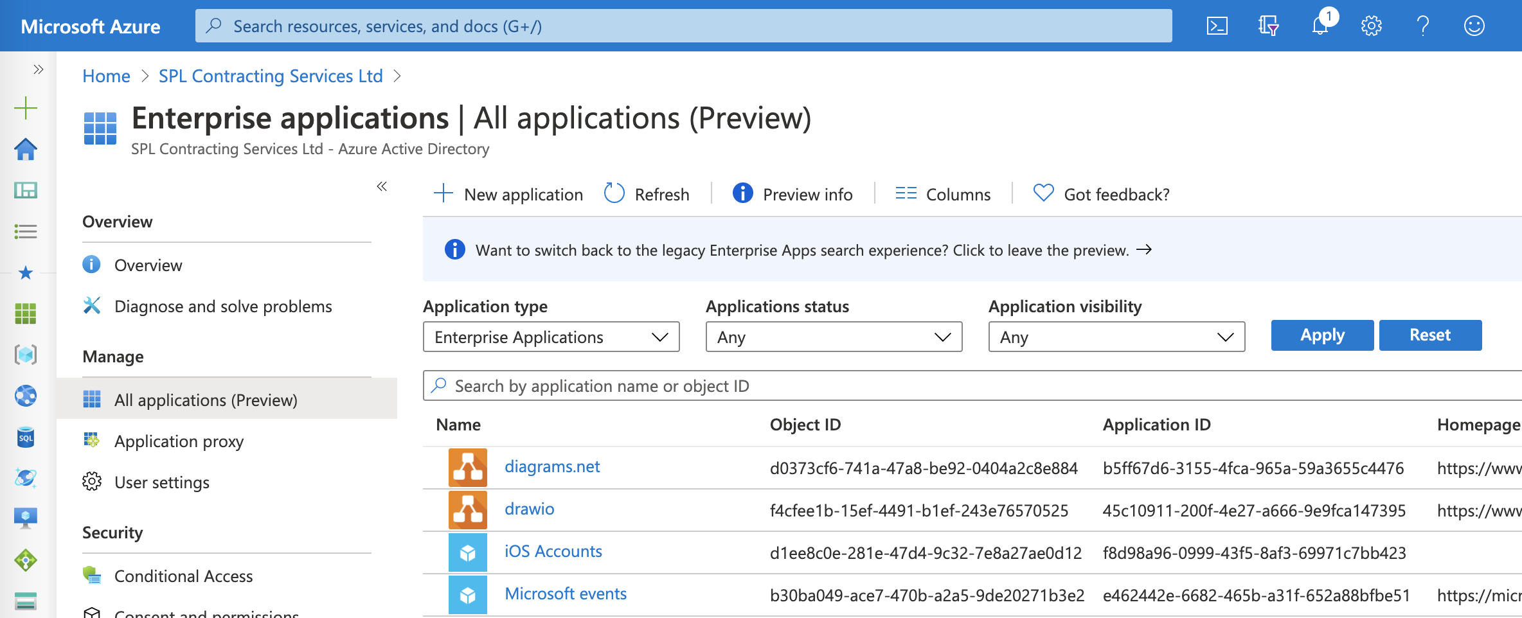This screenshot has width=1522, height=618.
Task: Click New application button
Action: [508, 194]
